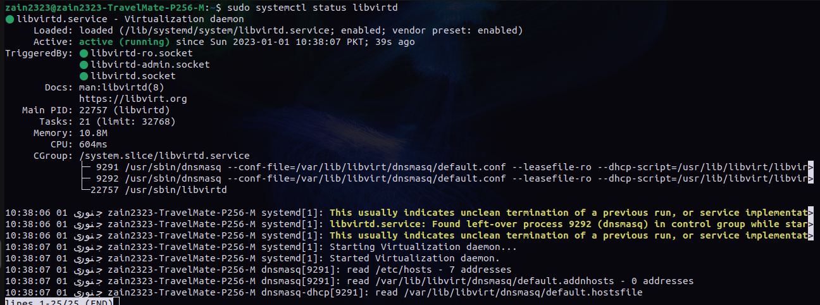Viewport: 820px width, 305px height.
Task: Click the 'read /etc/hosts - 7 addresses' message
Action: [429, 270]
